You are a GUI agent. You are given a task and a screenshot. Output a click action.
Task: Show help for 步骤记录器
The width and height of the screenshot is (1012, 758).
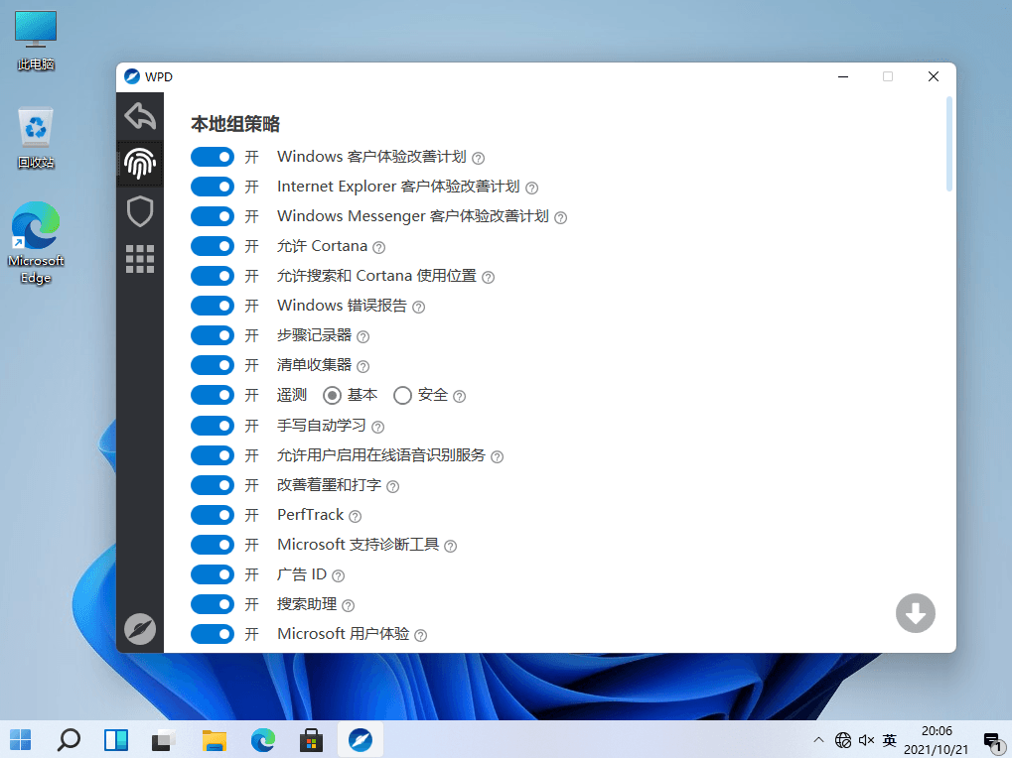coord(363,336)
